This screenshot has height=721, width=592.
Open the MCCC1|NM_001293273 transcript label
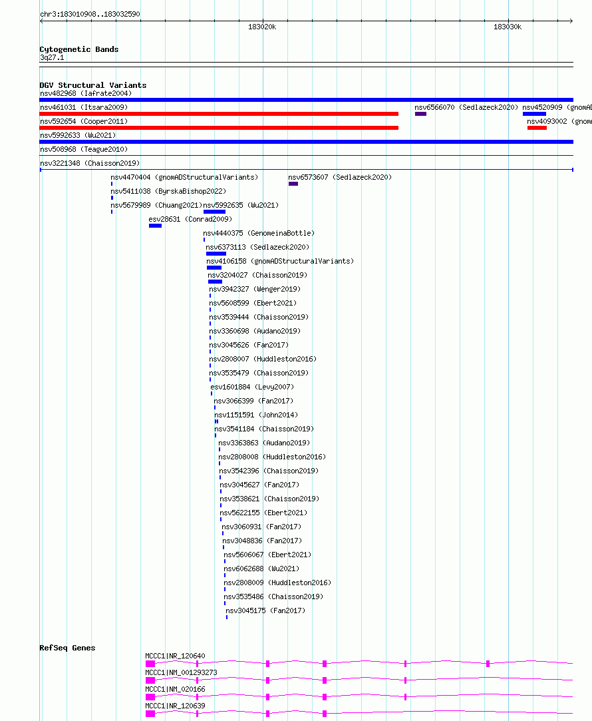pos(181,672)
